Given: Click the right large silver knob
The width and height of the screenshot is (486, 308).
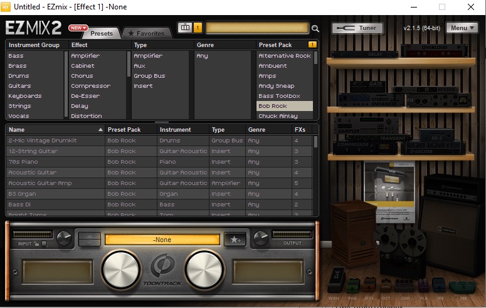Looking at the screenshot, I should (x=204, y=270).
